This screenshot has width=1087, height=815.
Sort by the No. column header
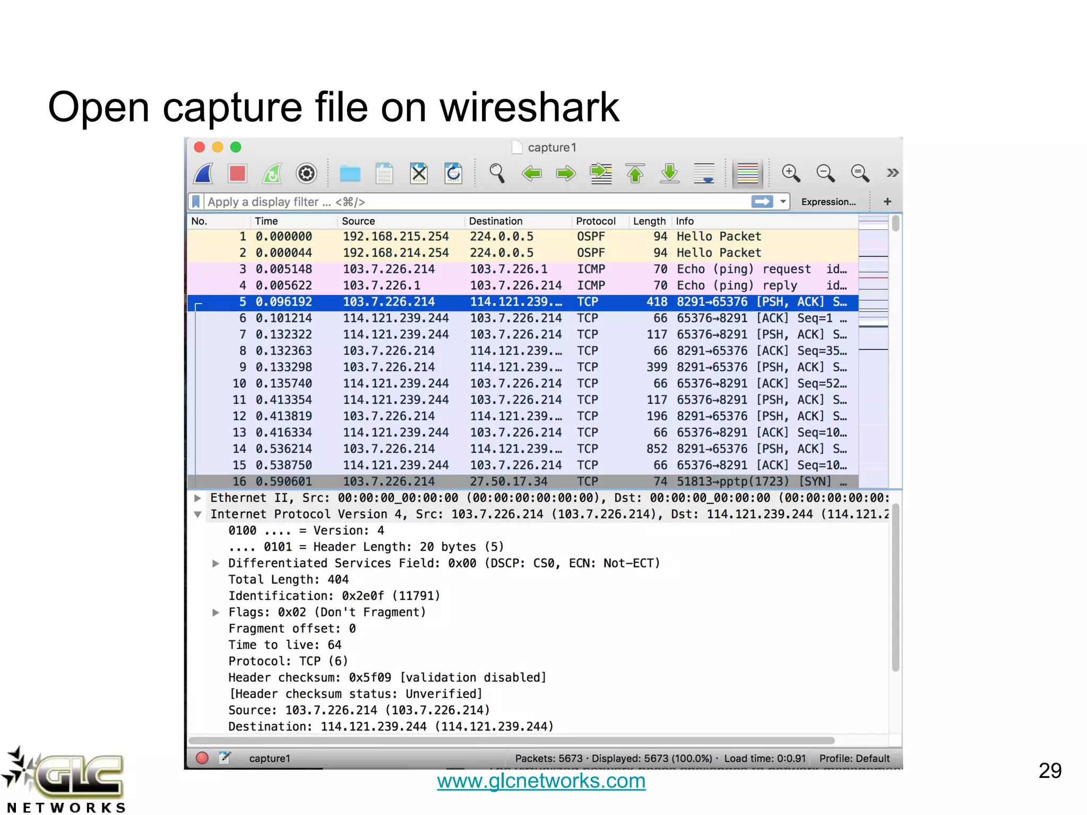[x=219, y=221]
